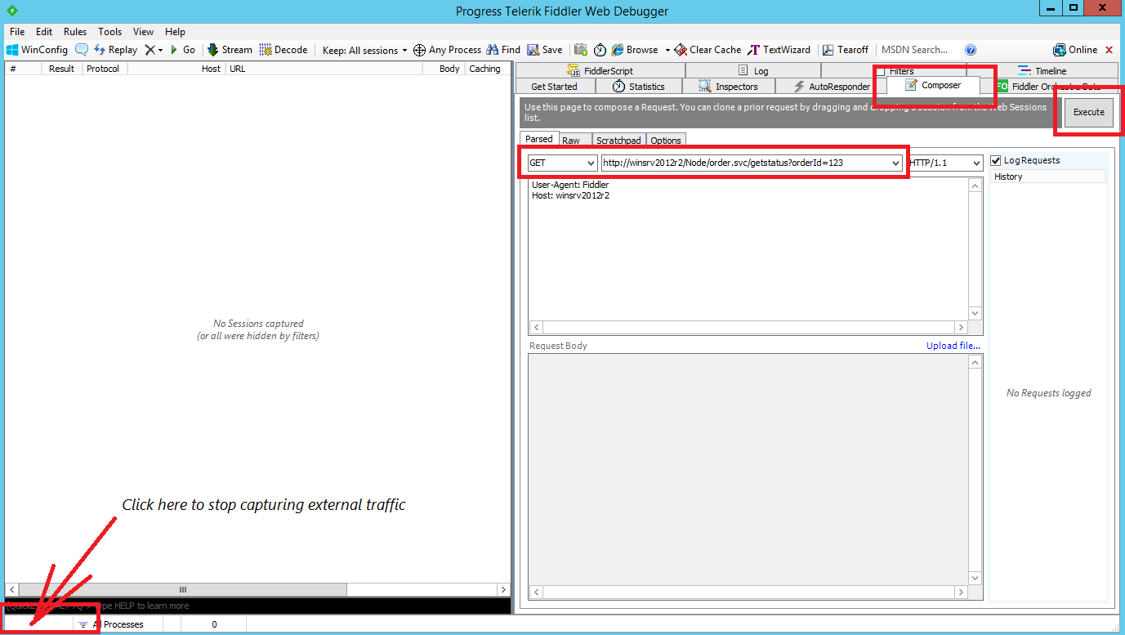Open the GET method dropdown
This screenshot has width=1125, height=635.
[562, 163]
